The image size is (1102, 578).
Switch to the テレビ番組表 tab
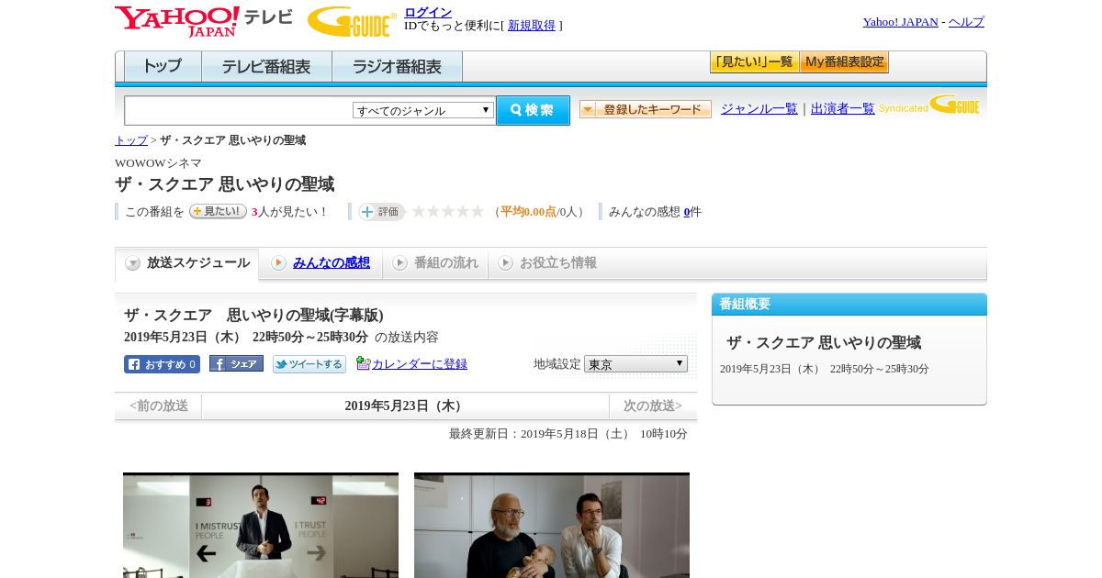pyautogui.click(x=266, y=67)
